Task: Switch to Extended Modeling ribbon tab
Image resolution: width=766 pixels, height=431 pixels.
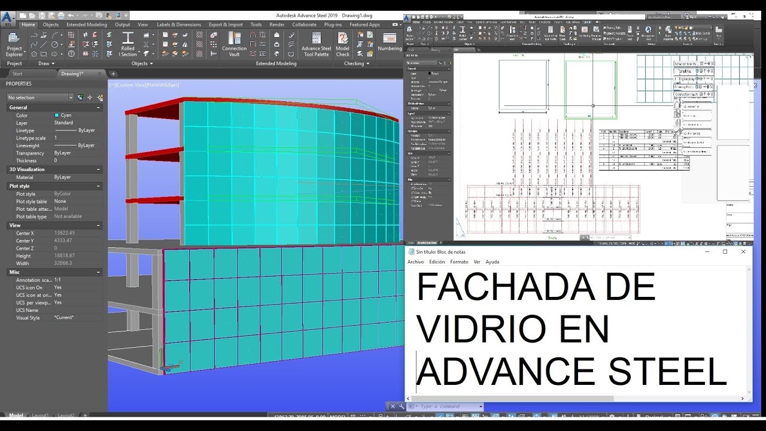Action: tap(87, 25)
